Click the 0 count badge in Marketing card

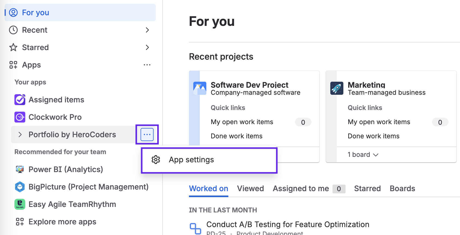(440, 122)
